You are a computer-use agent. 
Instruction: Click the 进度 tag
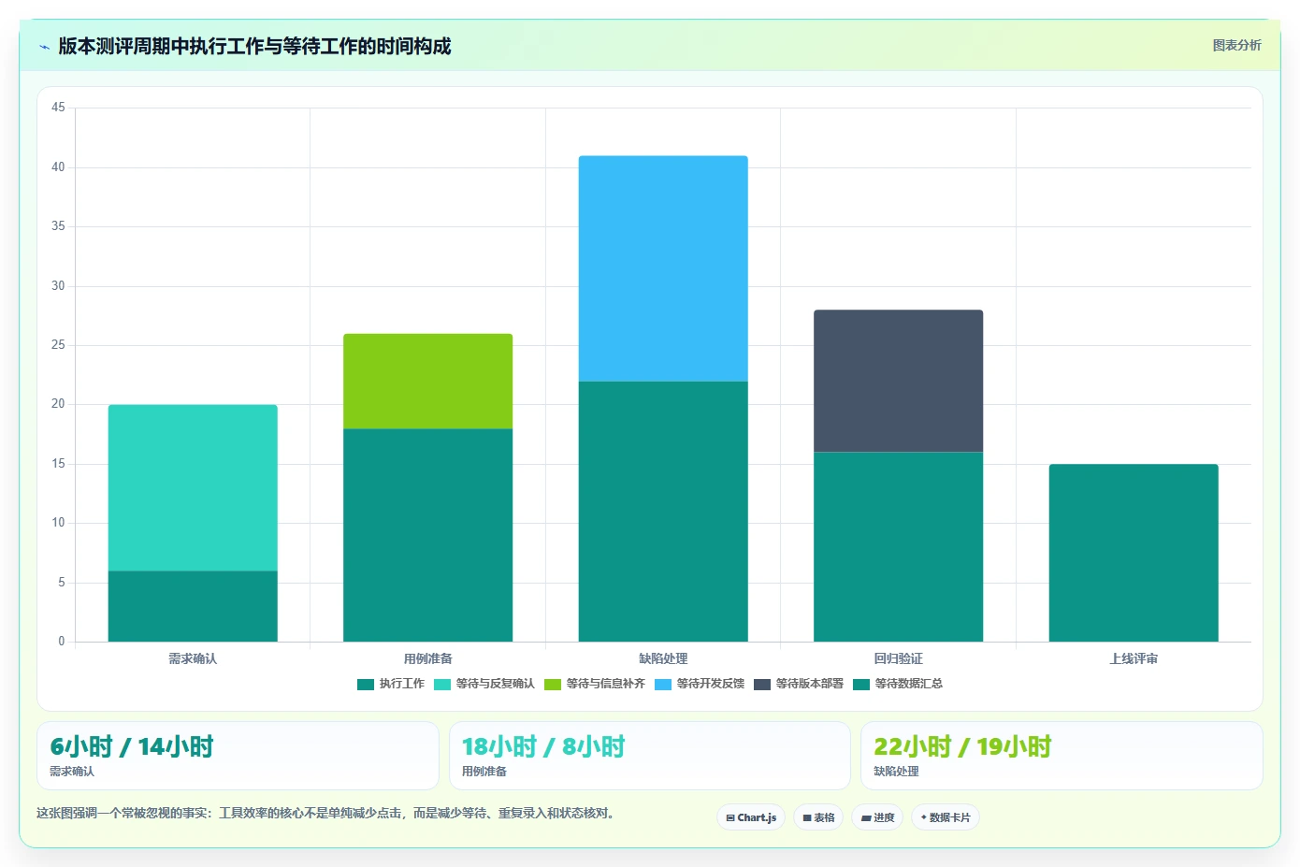[877, 817]
